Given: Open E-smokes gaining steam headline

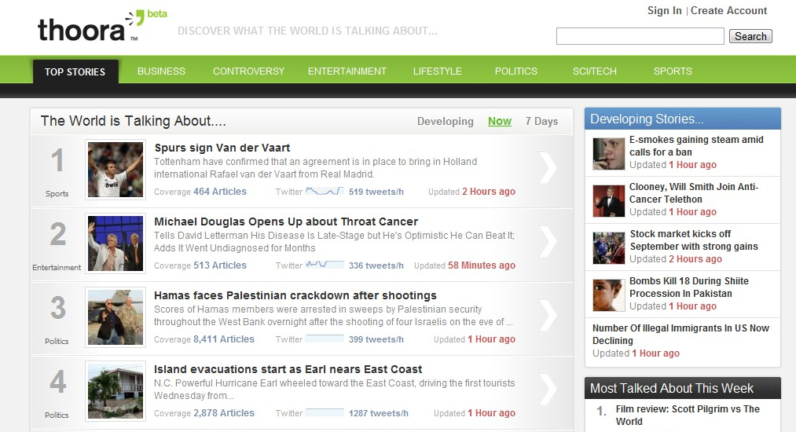Looking at the screenshot, I should coord(696,145).
